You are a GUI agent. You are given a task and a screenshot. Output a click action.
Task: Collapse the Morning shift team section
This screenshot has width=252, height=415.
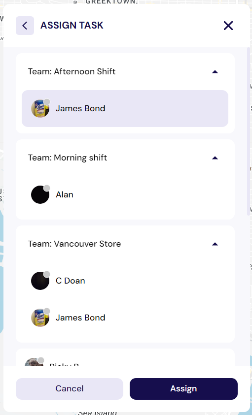point(215,158)
